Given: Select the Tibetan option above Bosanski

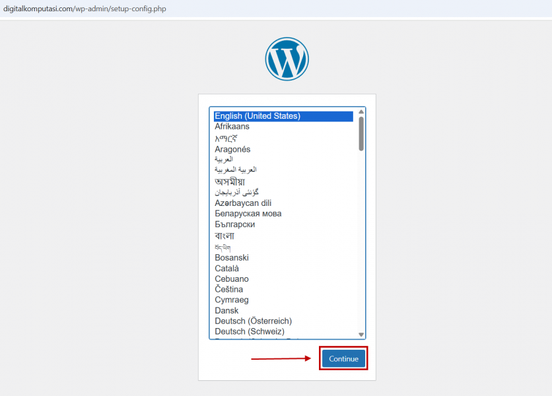Looking at the screenshot, I should [283, 247].
